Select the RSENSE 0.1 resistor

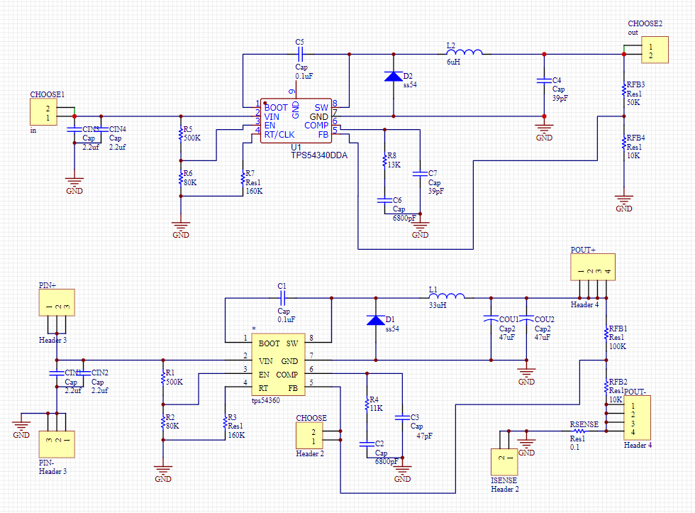(x=580, y=431)
